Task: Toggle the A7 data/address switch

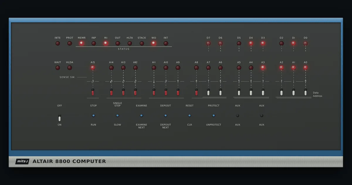Action: (x=208, y=92)
